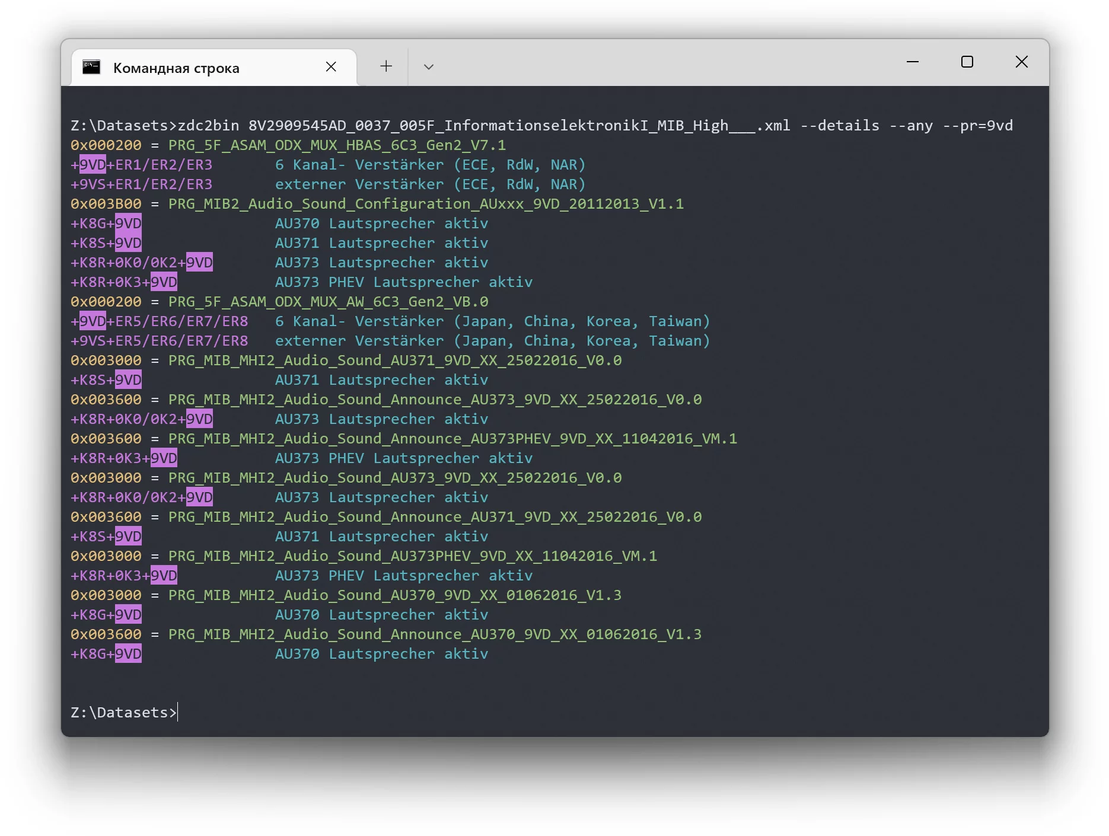The width and height of the screenshot is (1109, 836).
Task: Click the PRG_5F_ASAM_ODX_MUX_HBAS_6C3_Gen2_V7.1 entry
Action: click(336, 145)
